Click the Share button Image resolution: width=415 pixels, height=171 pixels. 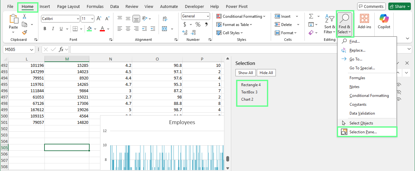[x=400, y=6]
